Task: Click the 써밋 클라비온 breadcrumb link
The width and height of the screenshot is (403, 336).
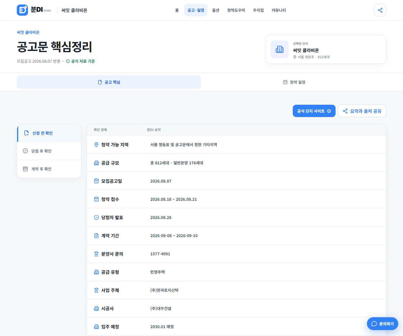Action: tap(28, 32)
